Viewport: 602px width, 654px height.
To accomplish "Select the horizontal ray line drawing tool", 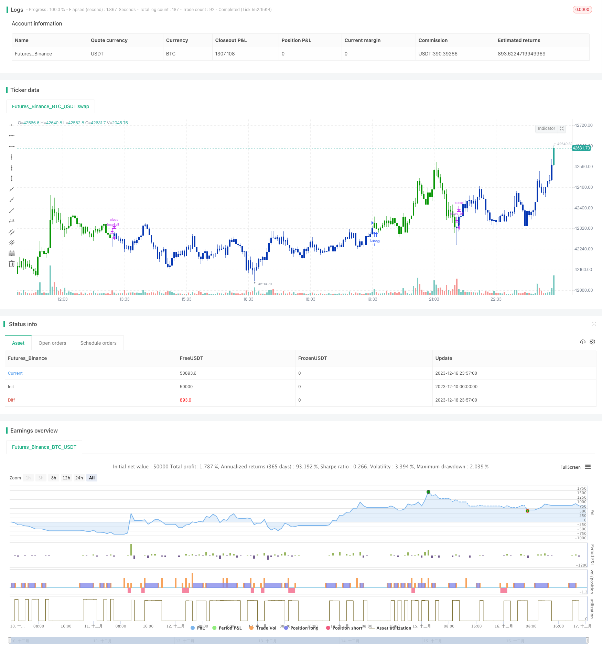I will click(12, 136).
